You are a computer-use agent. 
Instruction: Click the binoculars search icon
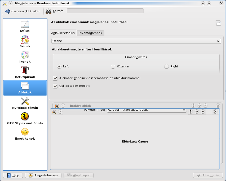[48, 11]
